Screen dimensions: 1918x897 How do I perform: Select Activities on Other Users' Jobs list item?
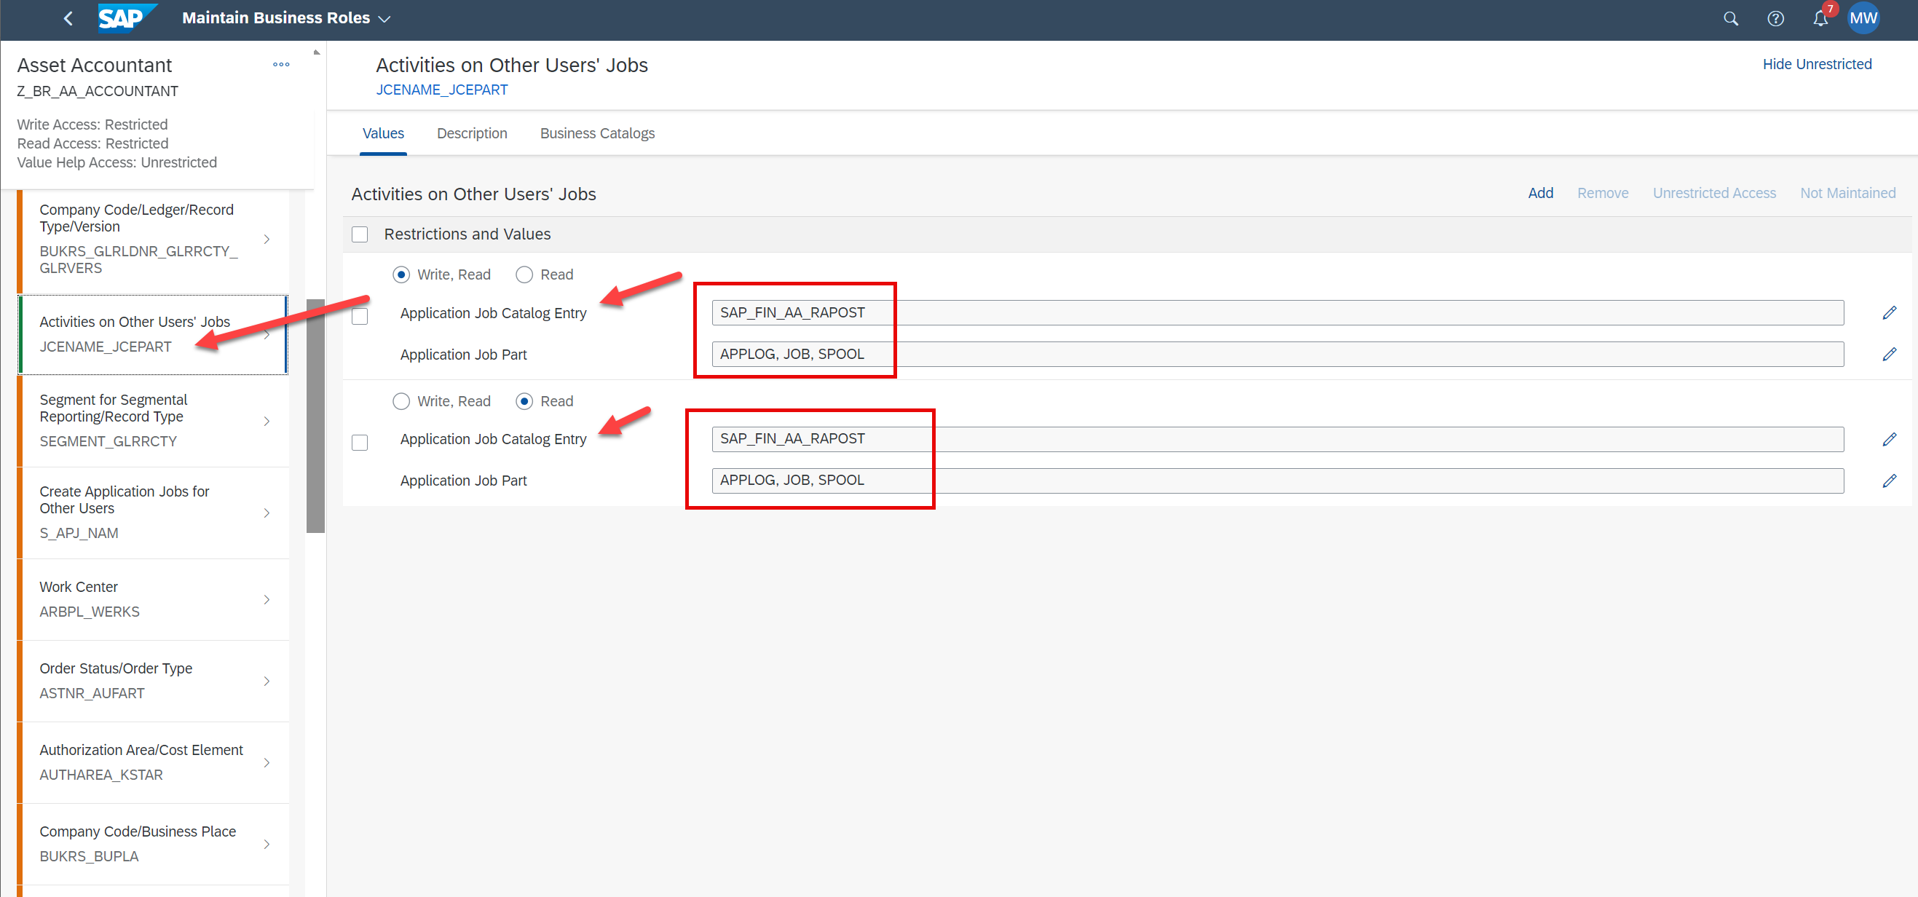coord(153,335)
